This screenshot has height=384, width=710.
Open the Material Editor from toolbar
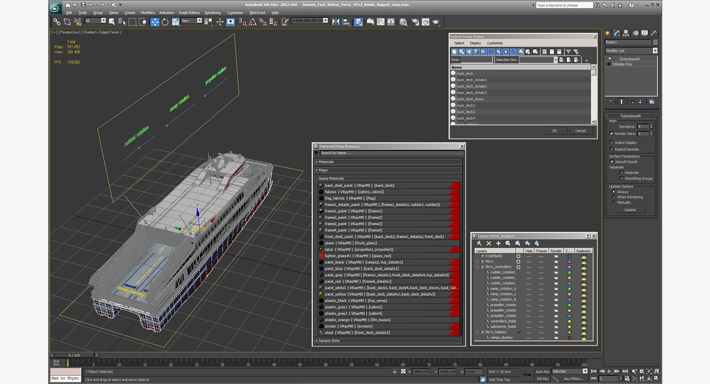403,22
